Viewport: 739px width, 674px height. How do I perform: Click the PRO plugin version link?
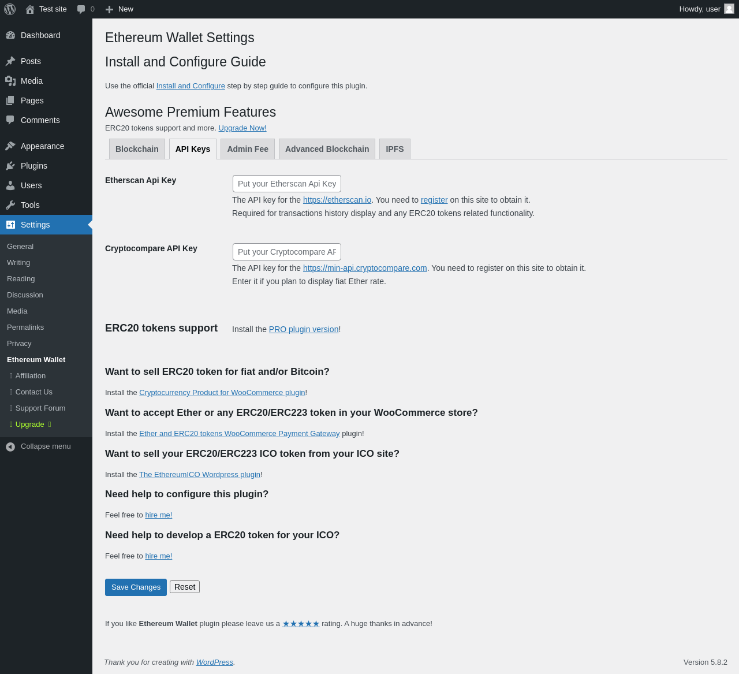point(304,329)
